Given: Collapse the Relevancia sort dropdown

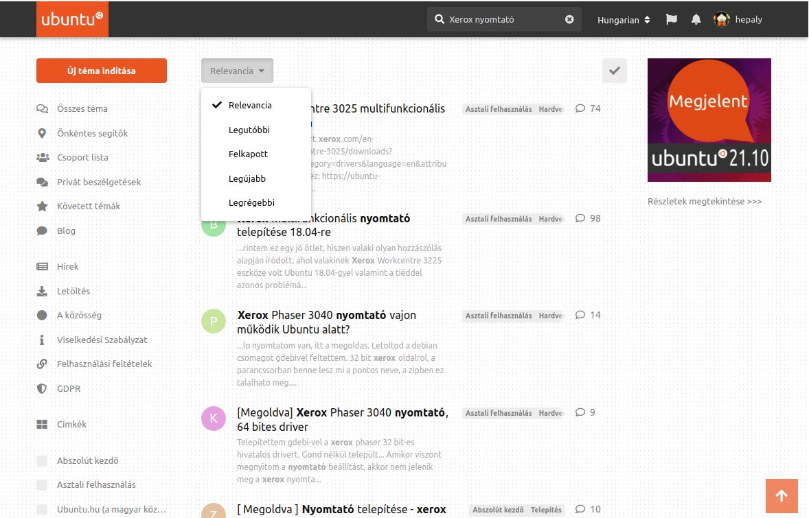Looking at the screenshot, I should [237, 71].
